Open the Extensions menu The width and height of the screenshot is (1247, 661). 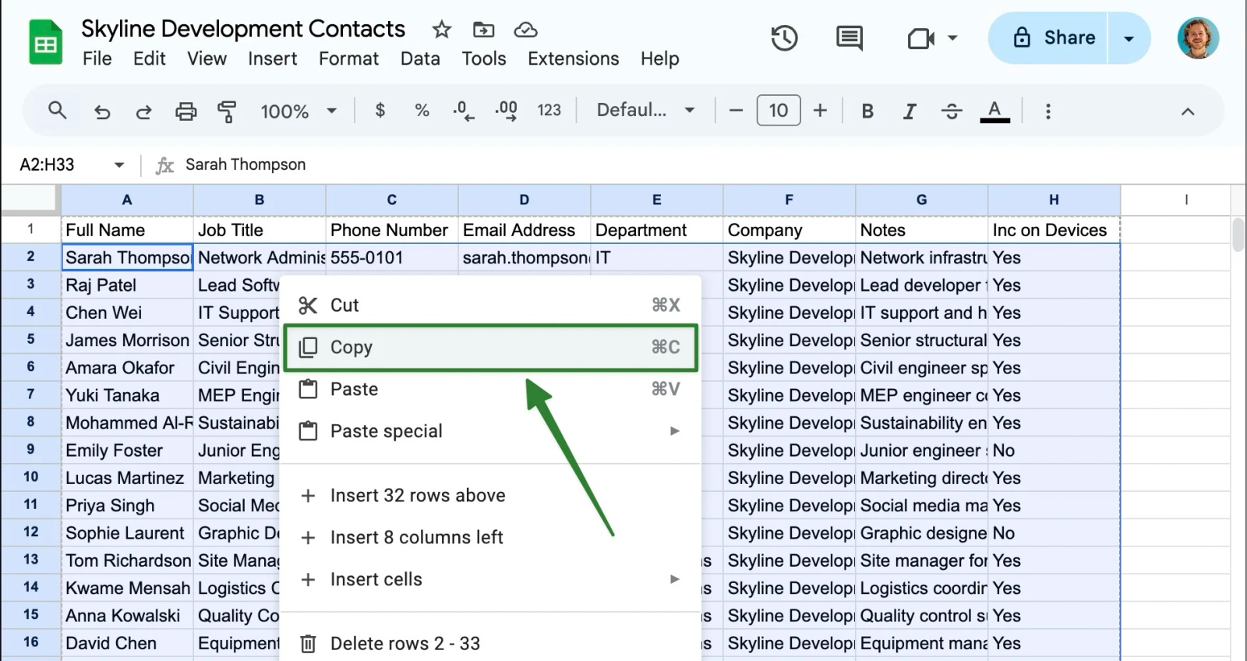point(574,58)
